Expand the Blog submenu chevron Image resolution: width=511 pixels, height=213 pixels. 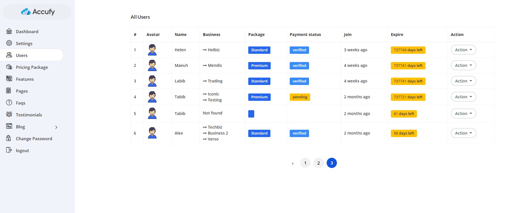56,127
